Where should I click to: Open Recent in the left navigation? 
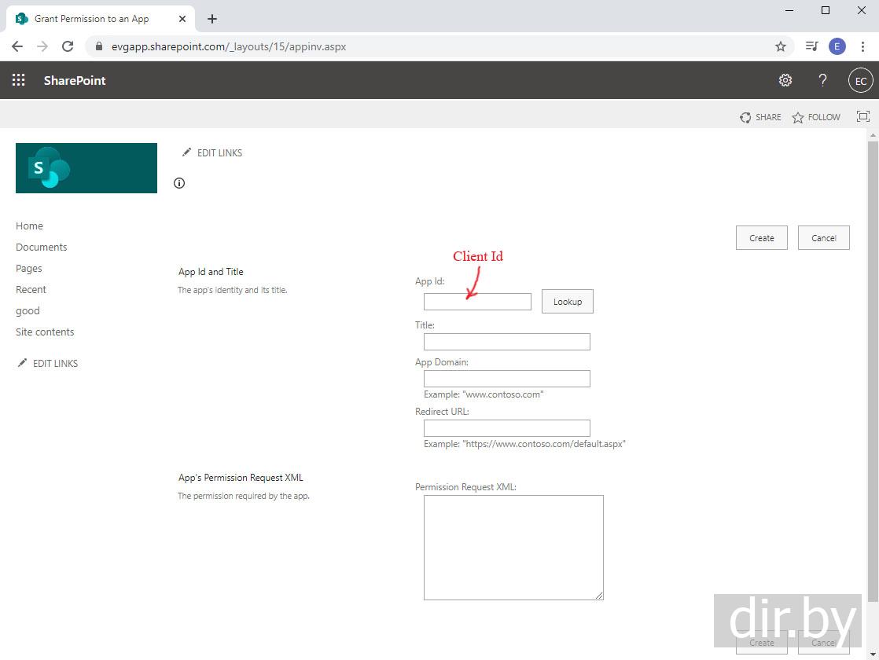tap(31, 290)
